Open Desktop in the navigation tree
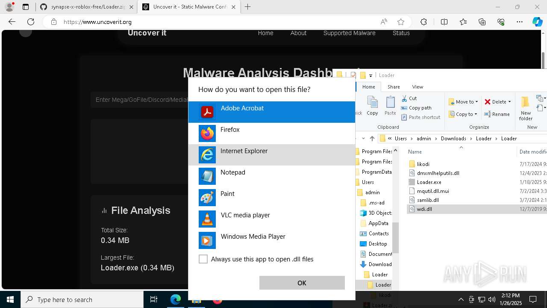The height and width of the screenshot is (308, 547). click(378, 244)
